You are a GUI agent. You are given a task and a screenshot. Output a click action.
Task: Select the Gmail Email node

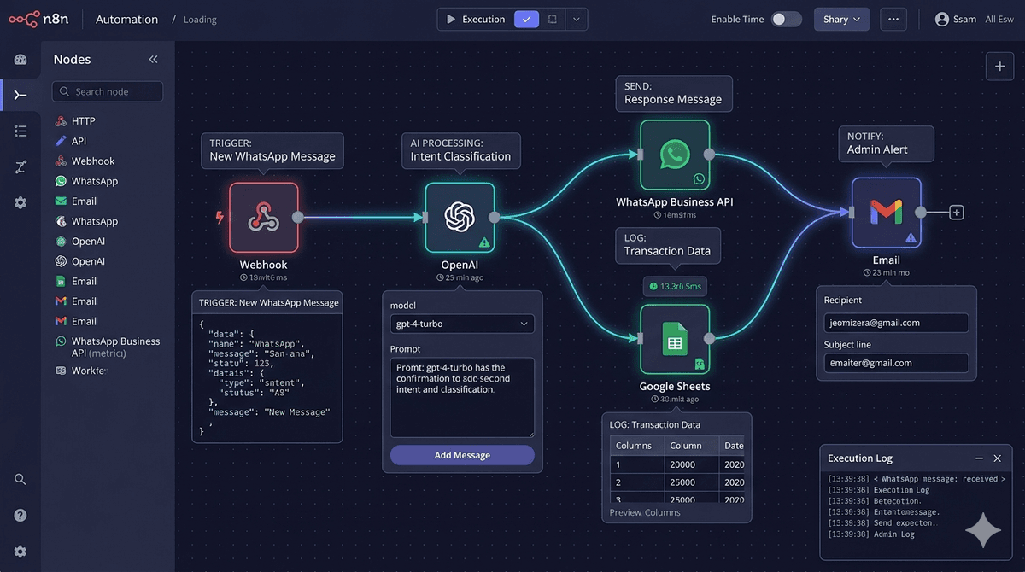[x=886, y=213]
